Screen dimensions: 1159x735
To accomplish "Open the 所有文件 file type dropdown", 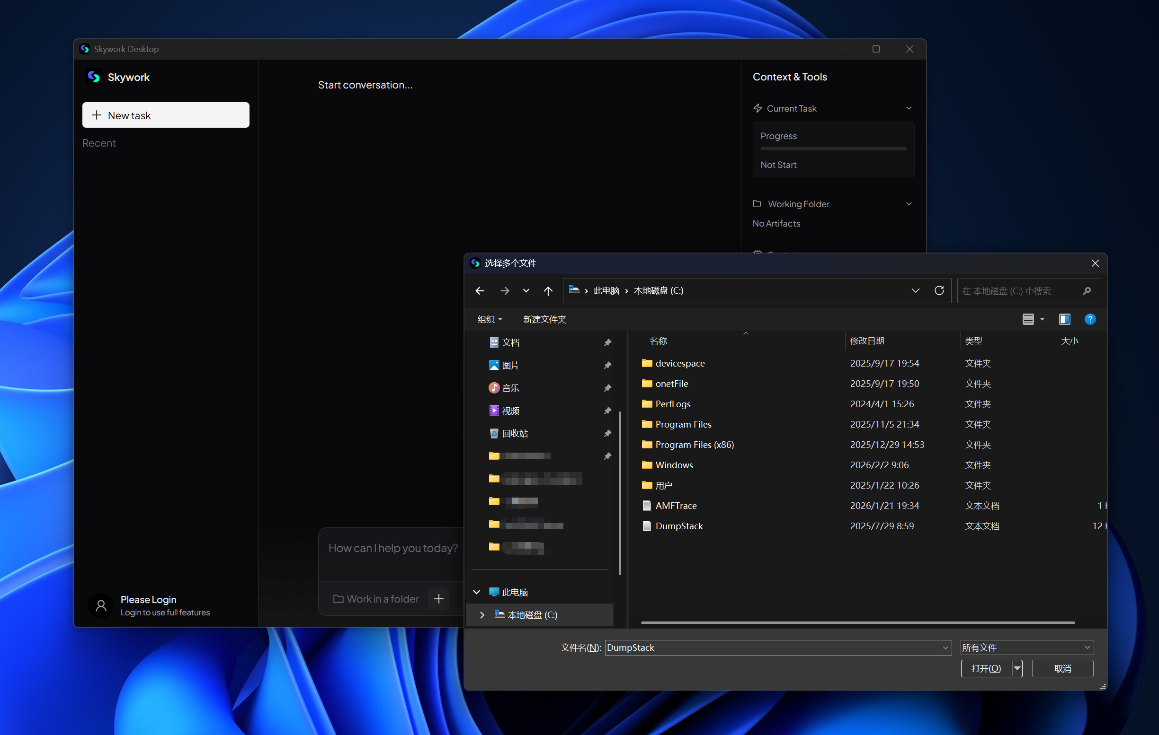I will (1026, 647).
